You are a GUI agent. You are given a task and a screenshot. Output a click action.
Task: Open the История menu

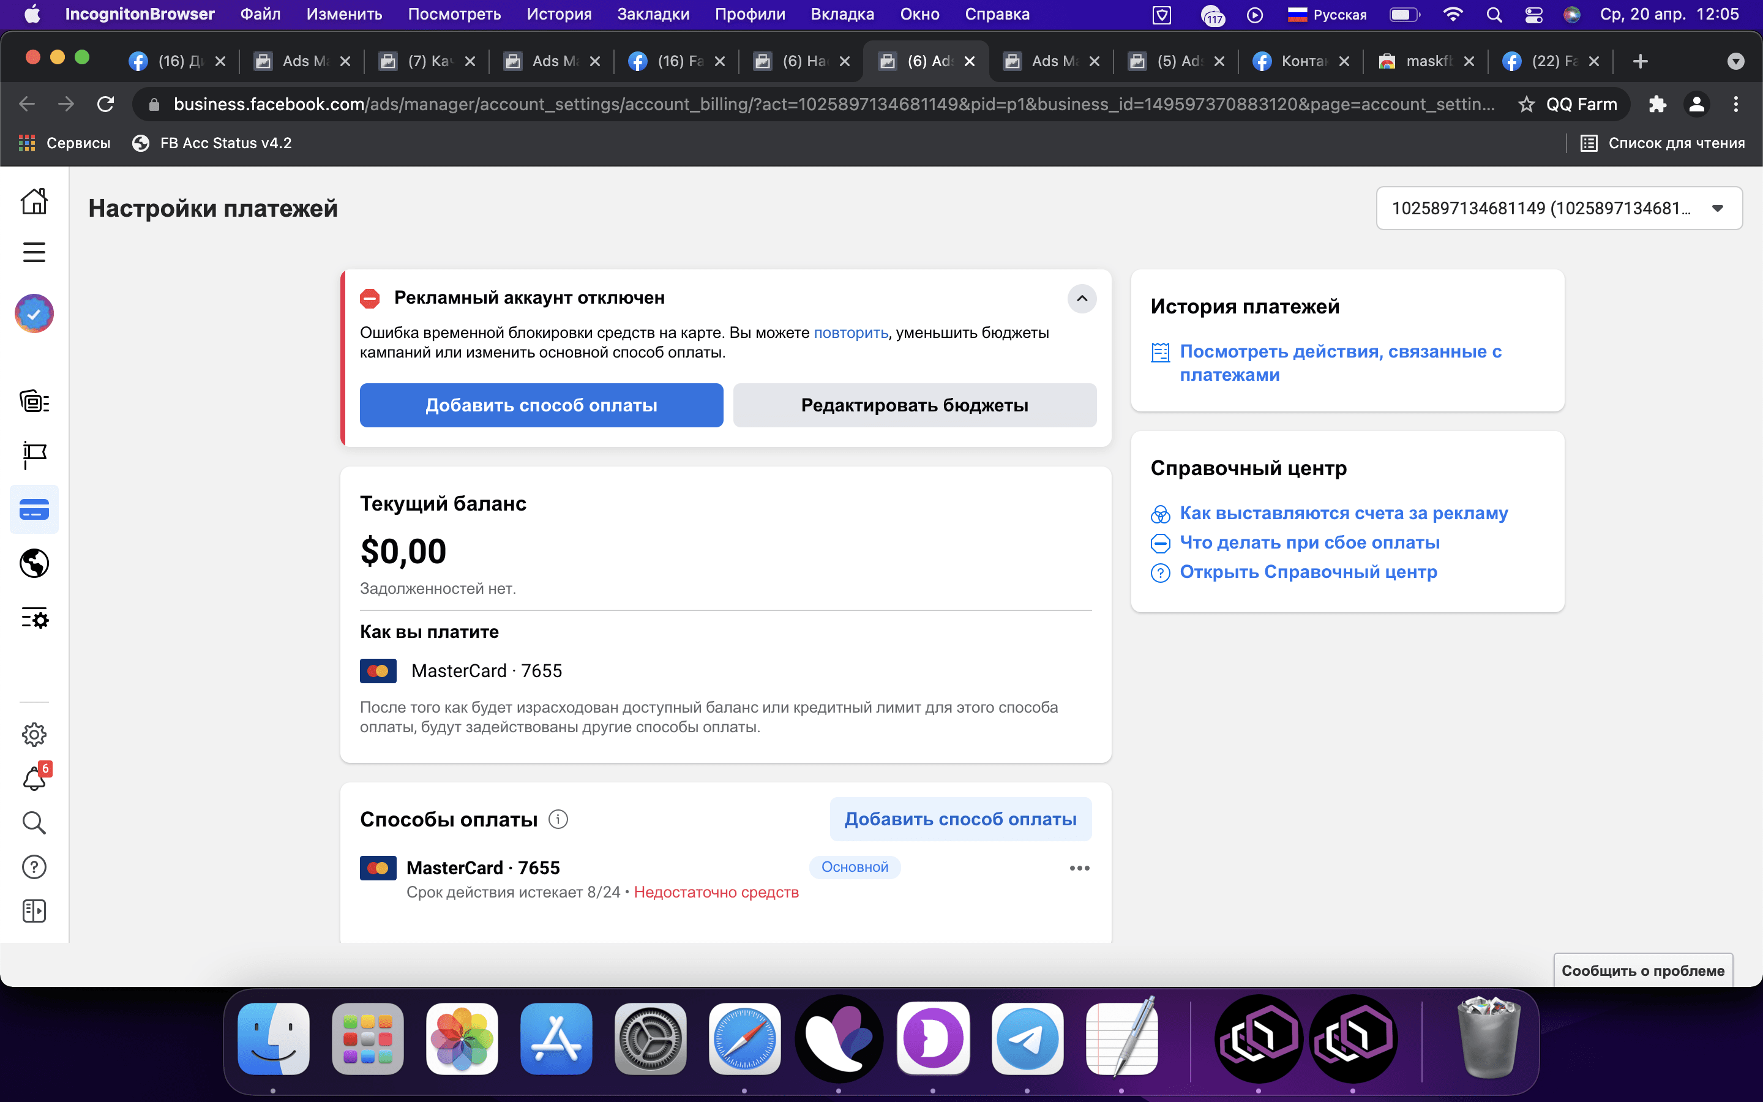tap(559, 14)
